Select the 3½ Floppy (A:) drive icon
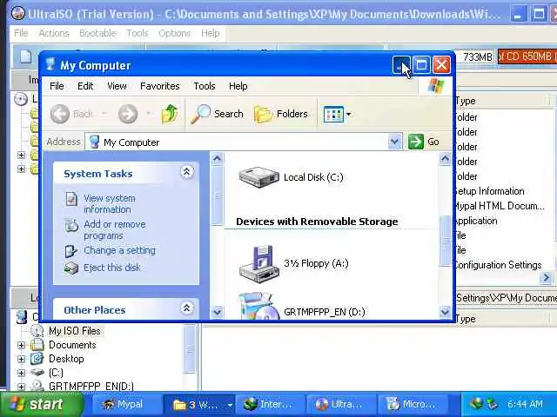557x417 pixels. click(x=258, y=264)
